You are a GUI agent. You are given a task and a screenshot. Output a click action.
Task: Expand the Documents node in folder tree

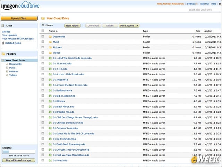[7, 64]
